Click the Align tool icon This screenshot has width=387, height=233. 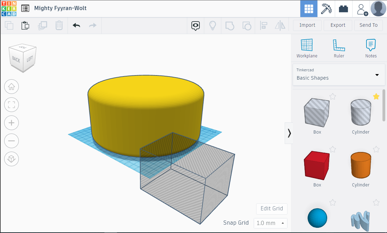[x=263, y=25]
